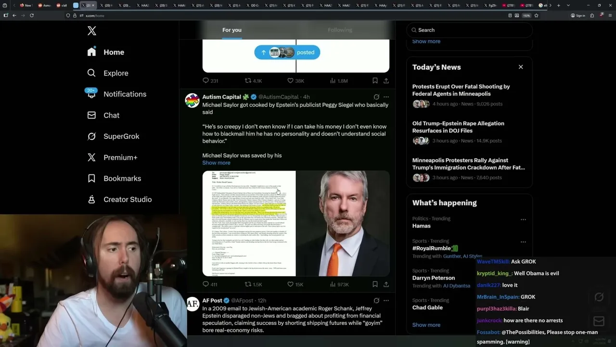
Task: Switch to the New browser tab
Action: (x=26, y=5)
